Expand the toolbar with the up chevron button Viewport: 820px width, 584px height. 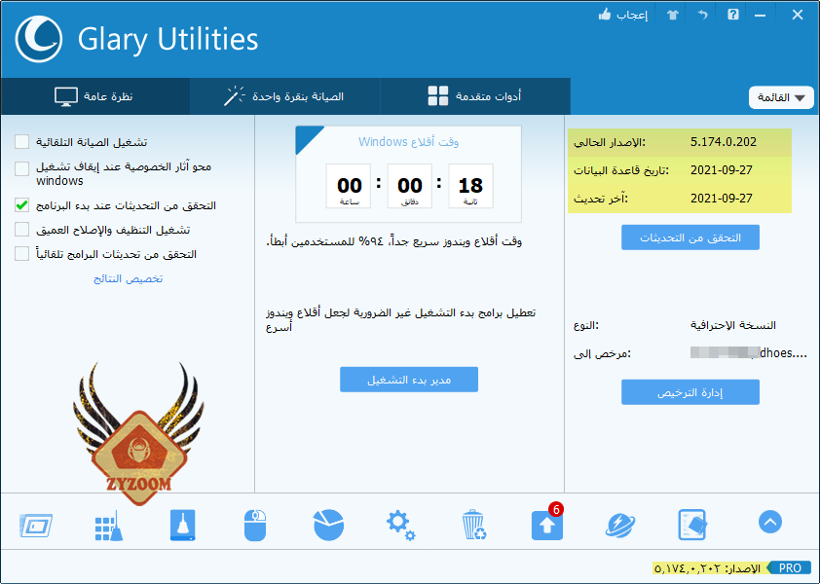click(x=770, y=522)
